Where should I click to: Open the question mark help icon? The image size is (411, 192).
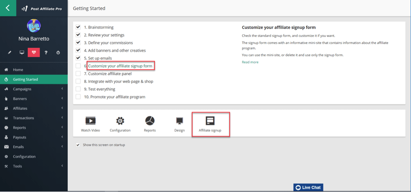click(x=46, y=53)
